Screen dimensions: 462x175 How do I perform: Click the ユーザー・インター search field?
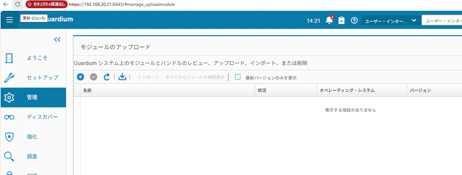(442, 21)
